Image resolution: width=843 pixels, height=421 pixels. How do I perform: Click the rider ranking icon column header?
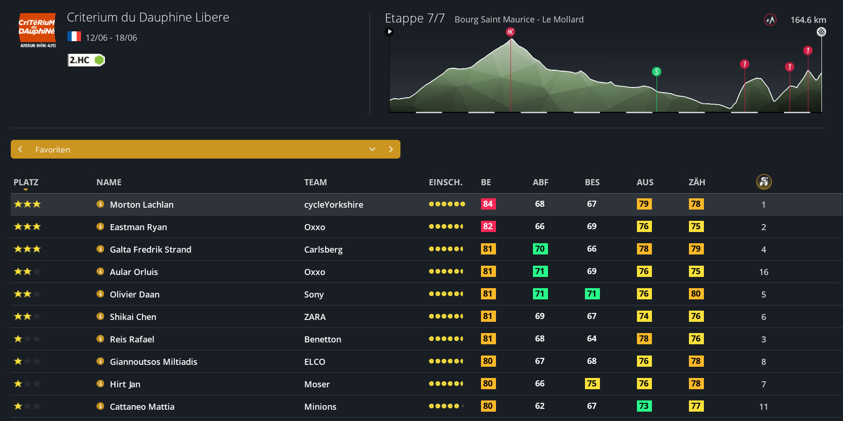click(x=764, y=182)
